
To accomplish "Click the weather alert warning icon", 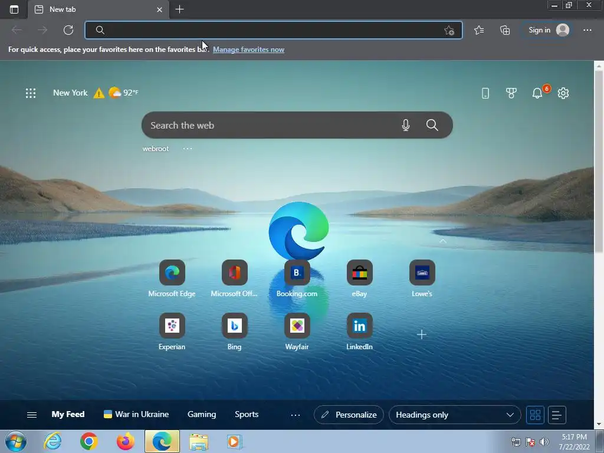I will coord(99,93).
